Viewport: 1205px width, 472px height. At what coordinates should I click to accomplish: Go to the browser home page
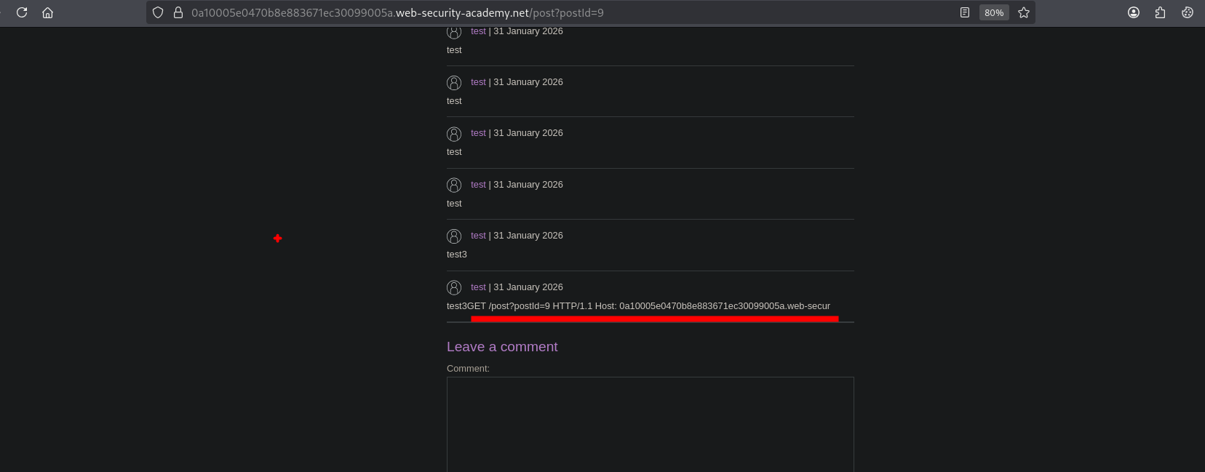(48, 12)
